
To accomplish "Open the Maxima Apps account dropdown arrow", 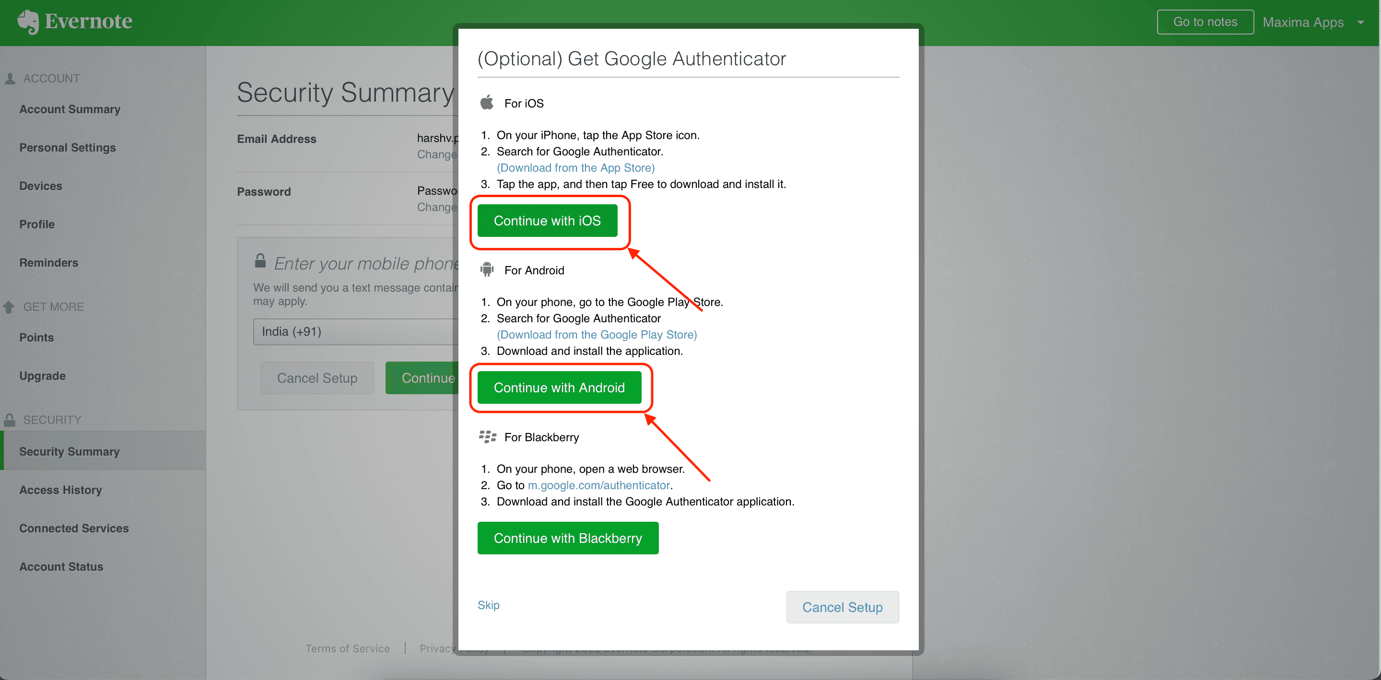I will click(x=1361, y=23).
